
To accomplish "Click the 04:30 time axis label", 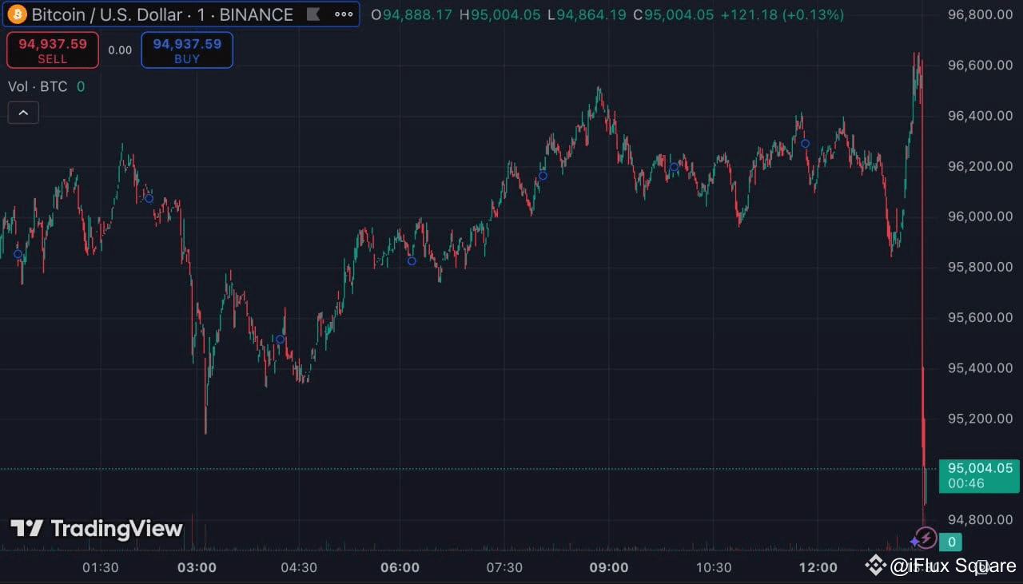I will (299, 567).
